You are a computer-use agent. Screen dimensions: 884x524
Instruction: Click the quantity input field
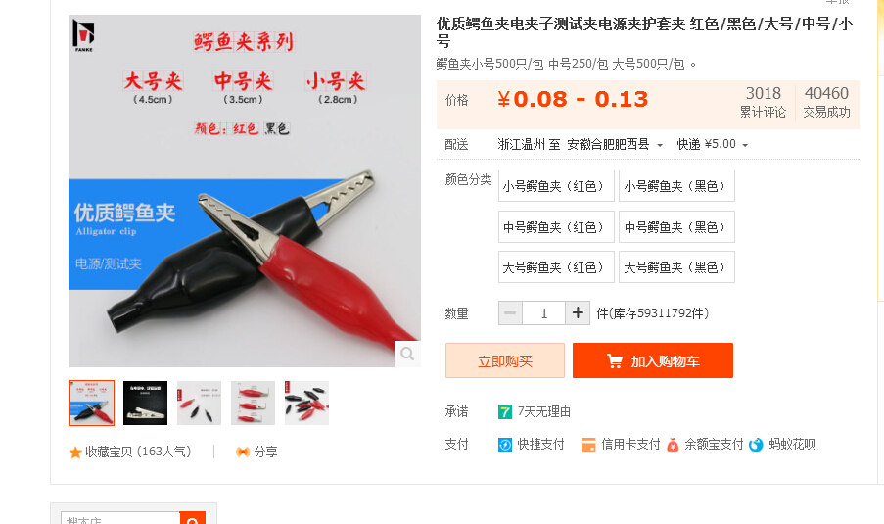543,313
